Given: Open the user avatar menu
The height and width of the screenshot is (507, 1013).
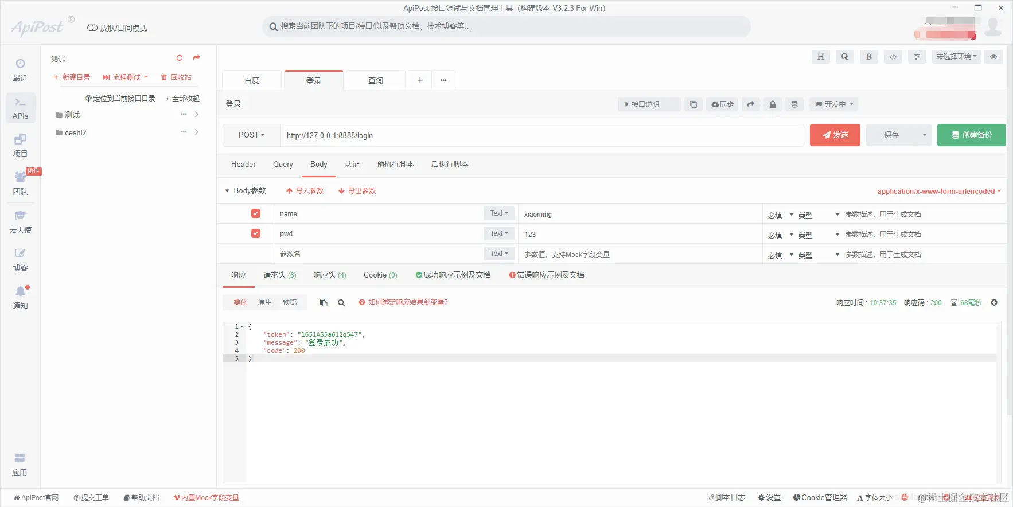Looking at the screenshot, I should point(993,27).
